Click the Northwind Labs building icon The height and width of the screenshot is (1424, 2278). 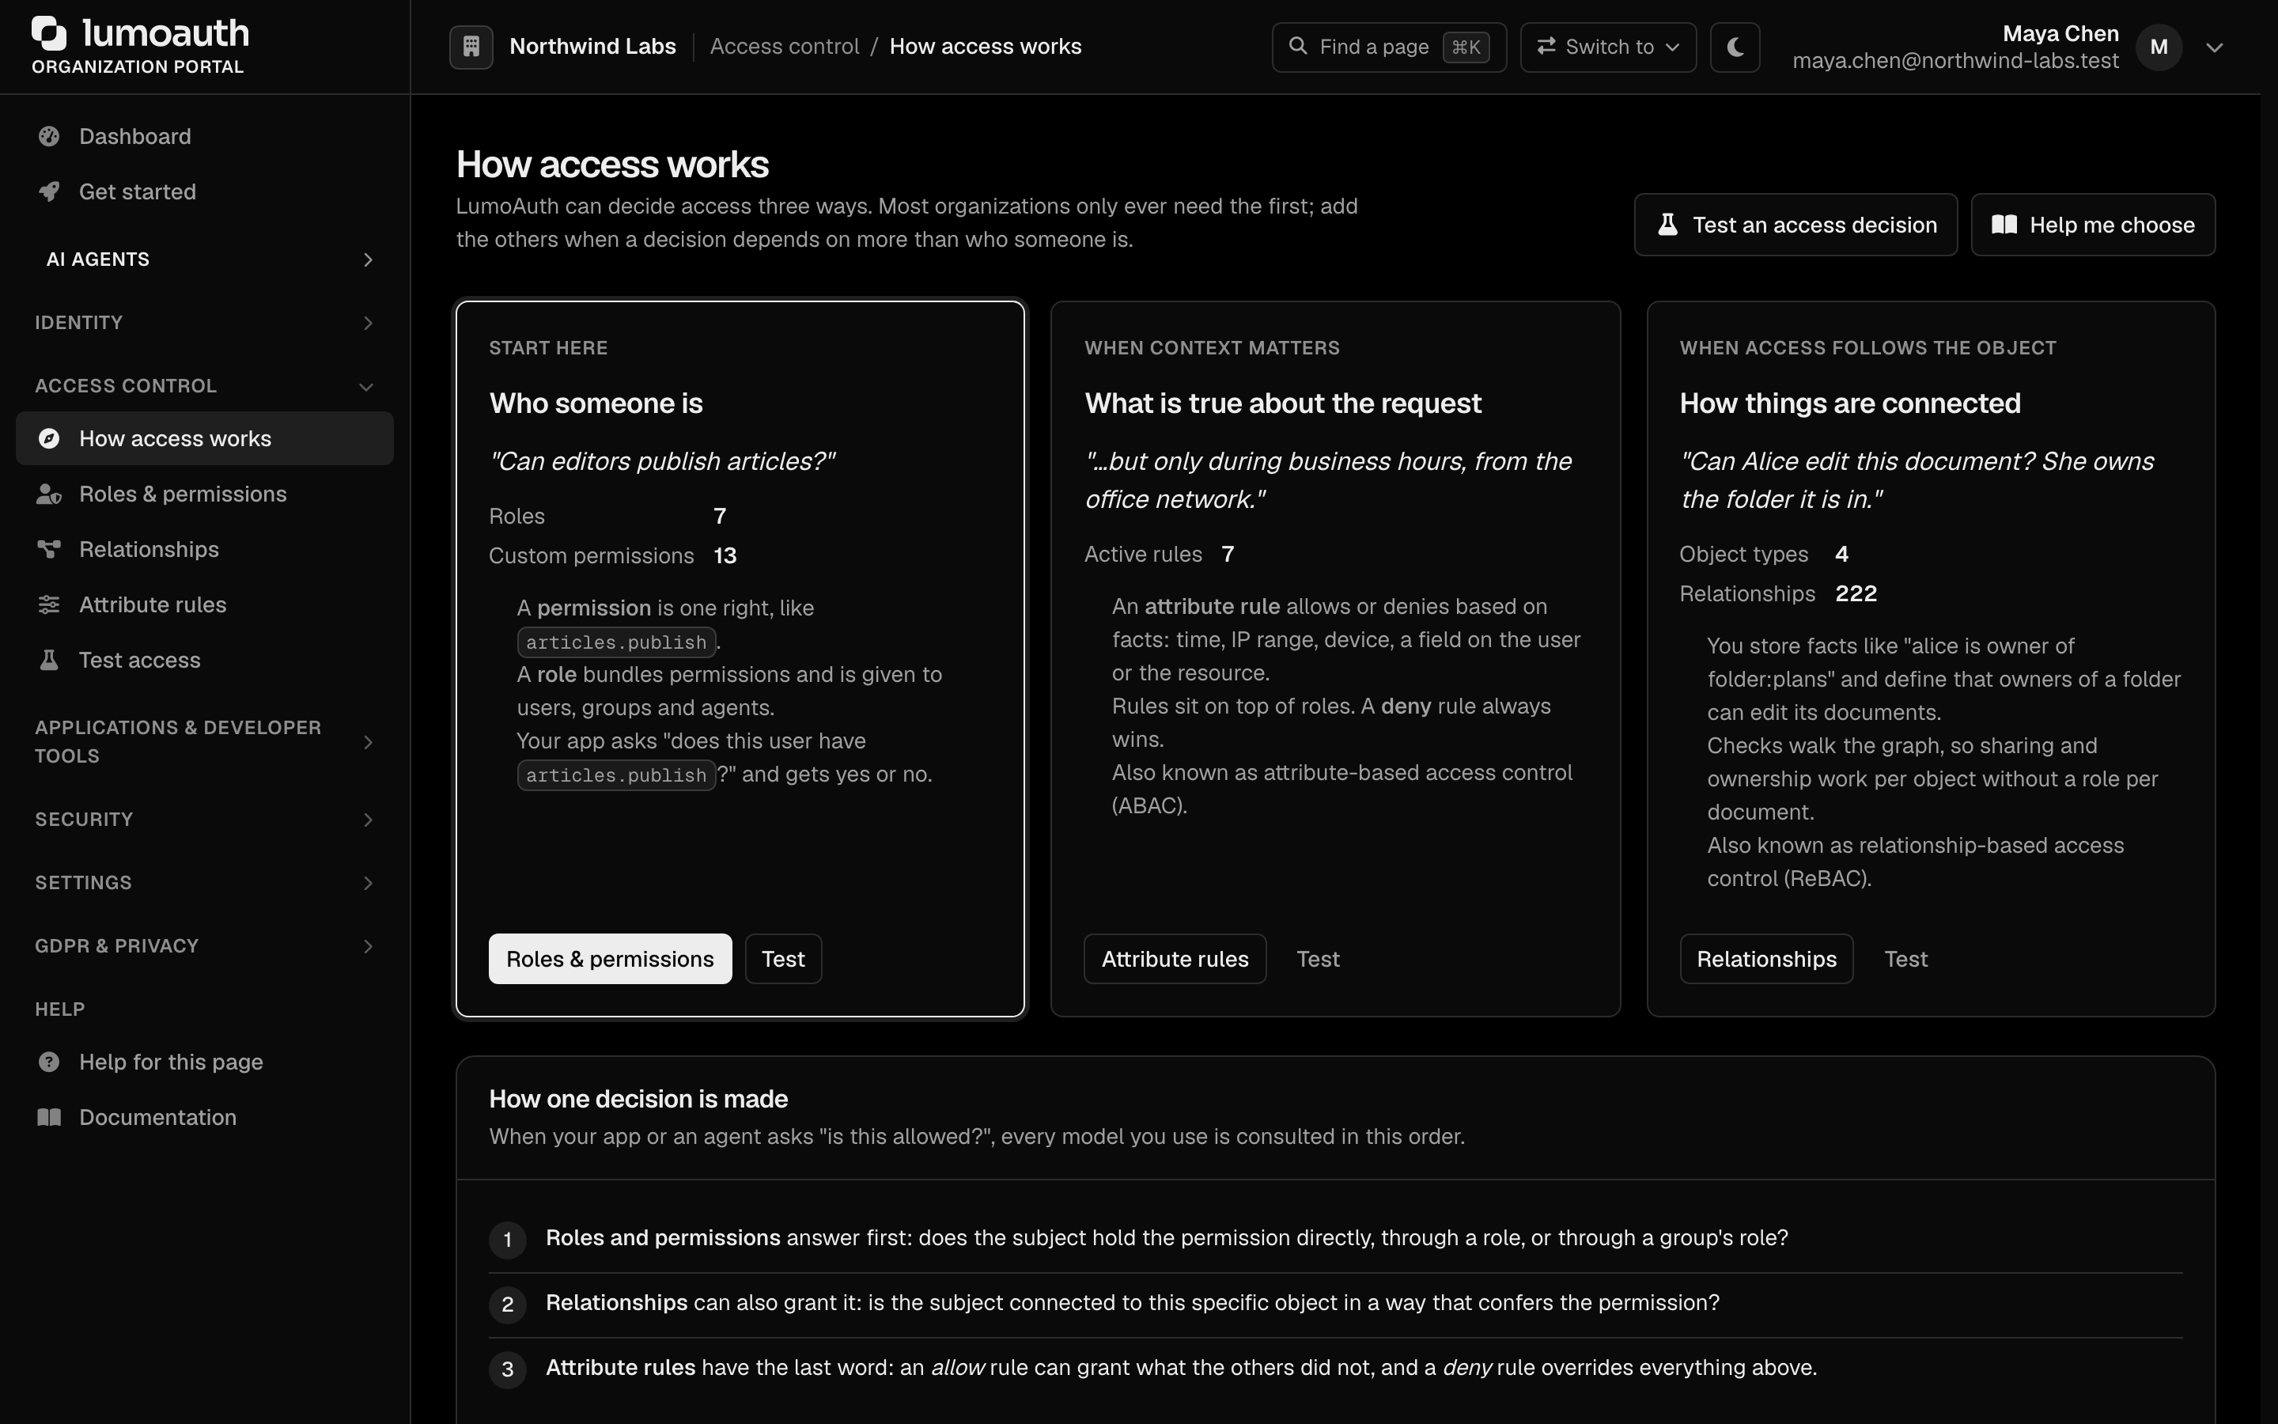pos(471,46)
